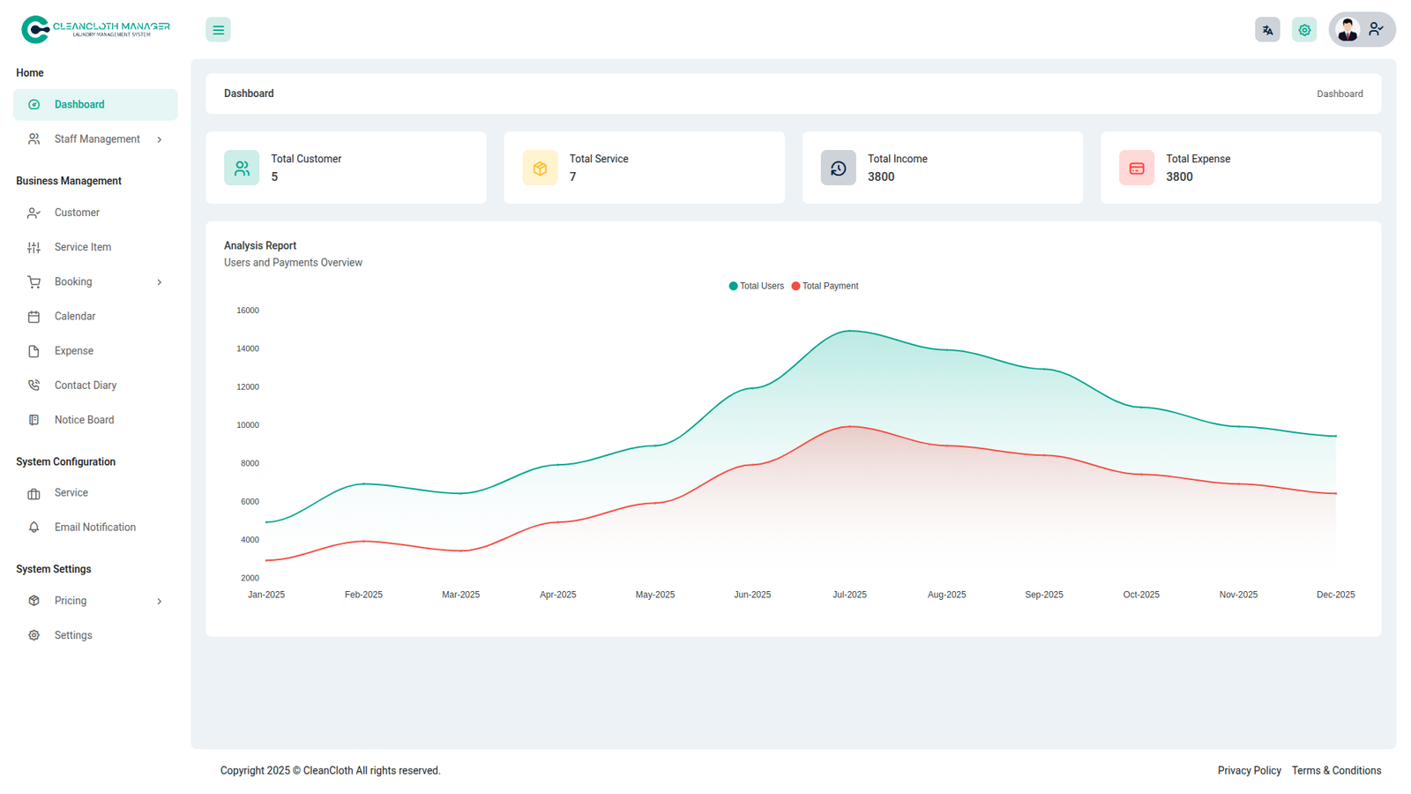Open the Privacy Policy link

[1249, 770]
